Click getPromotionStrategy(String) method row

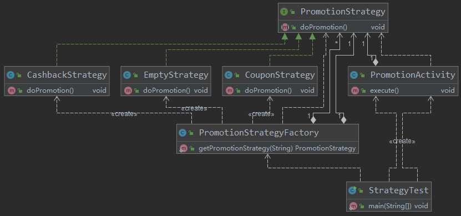pyautogui.click(x=268, y=148)
